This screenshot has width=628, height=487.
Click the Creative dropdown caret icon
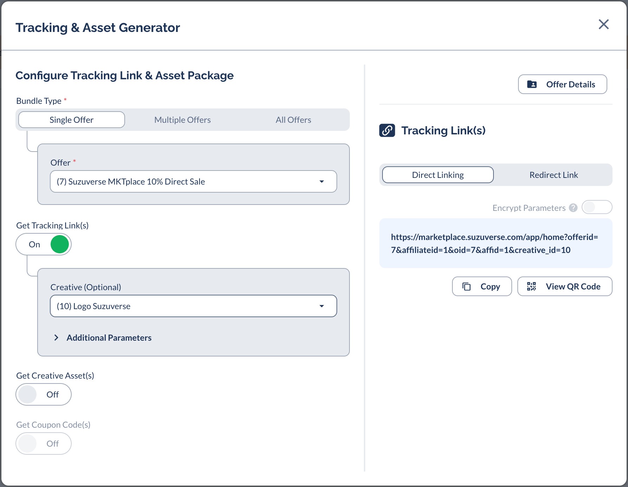point(321,306)
